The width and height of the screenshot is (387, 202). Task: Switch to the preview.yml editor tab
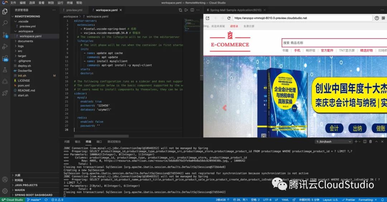[74, 10]
